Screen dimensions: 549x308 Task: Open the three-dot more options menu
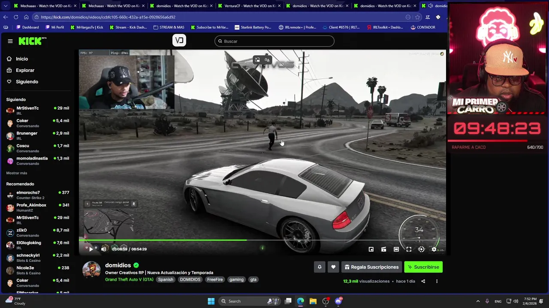(437, 281)
